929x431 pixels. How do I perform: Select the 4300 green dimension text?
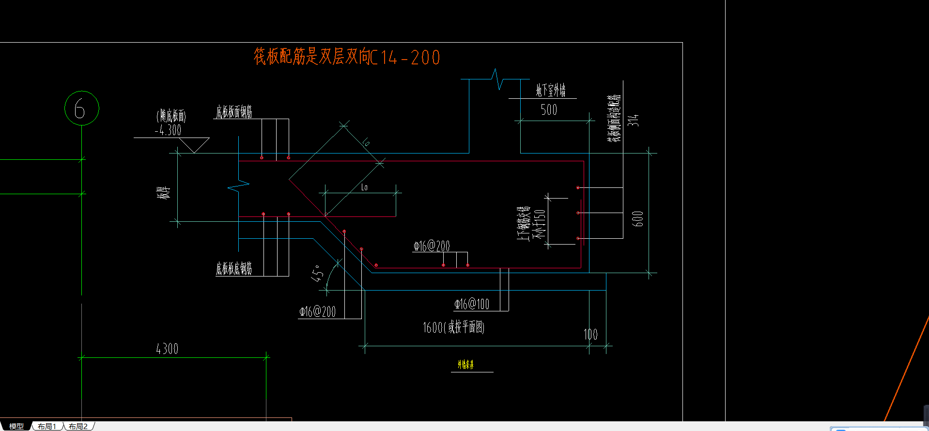167,349
